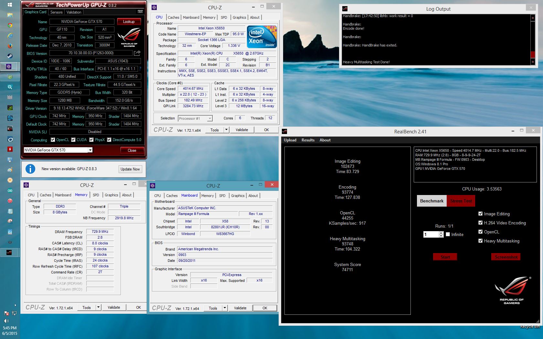Toggle CUDA checkbox in GPU-Z
The height and width of the screenshot is (339, 543).
point(73,140)
